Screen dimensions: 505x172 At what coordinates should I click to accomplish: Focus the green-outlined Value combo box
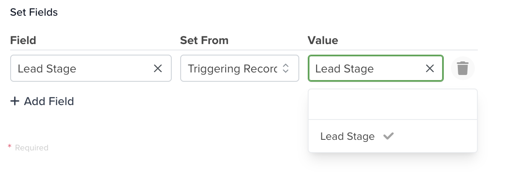click(376, 68)
